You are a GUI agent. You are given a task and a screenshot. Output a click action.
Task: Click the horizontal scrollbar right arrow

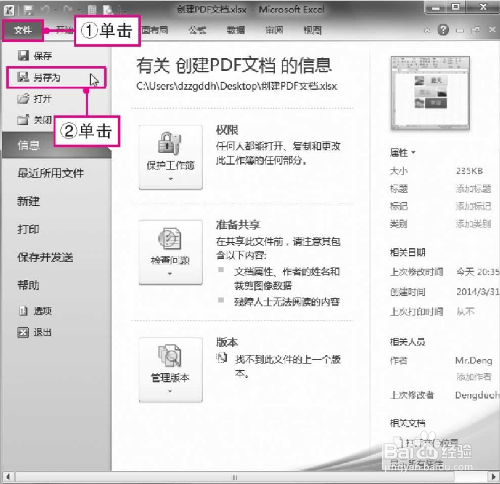[493, 477]
